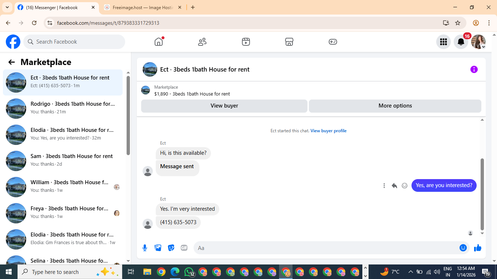Screen dimensions: 497x279
Task: Open Elodia chat 'Yes, are you interested?'
Action: click(x=63, y=135)
